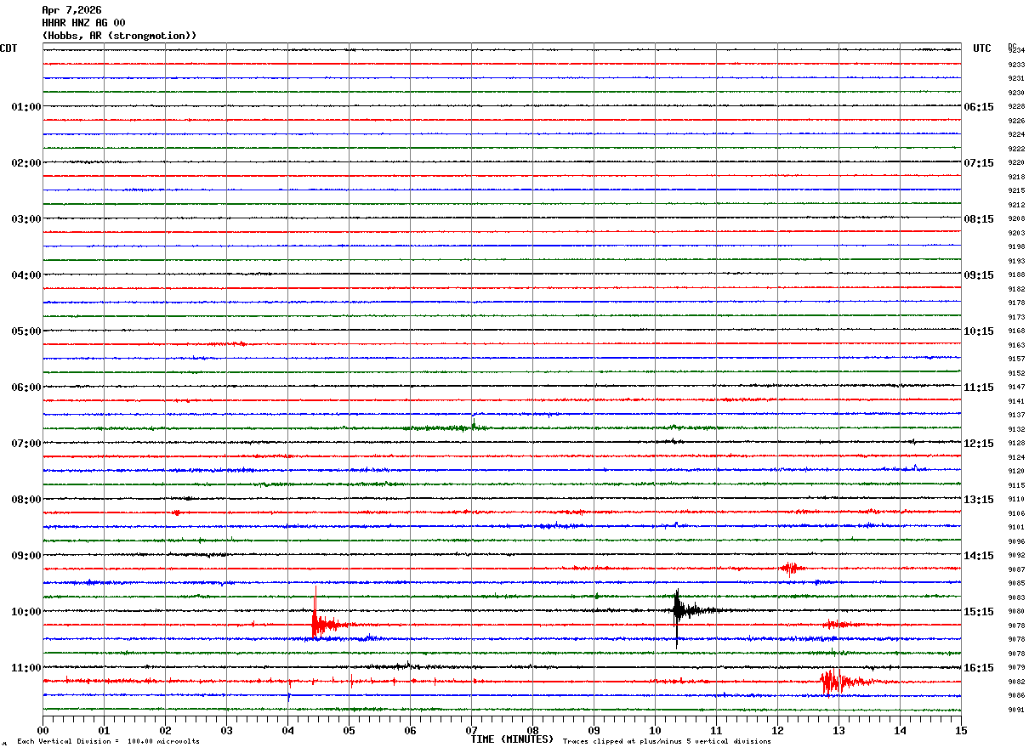Viewport: 1029px width, 753px height.
Task: Click DC offset value 9208
Action: click(x=1016, y=219)
